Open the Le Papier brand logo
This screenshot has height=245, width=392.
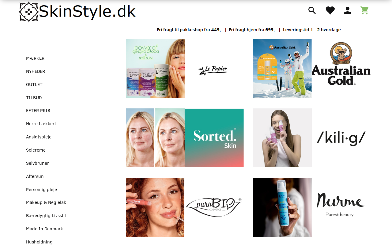coord(213,70)
